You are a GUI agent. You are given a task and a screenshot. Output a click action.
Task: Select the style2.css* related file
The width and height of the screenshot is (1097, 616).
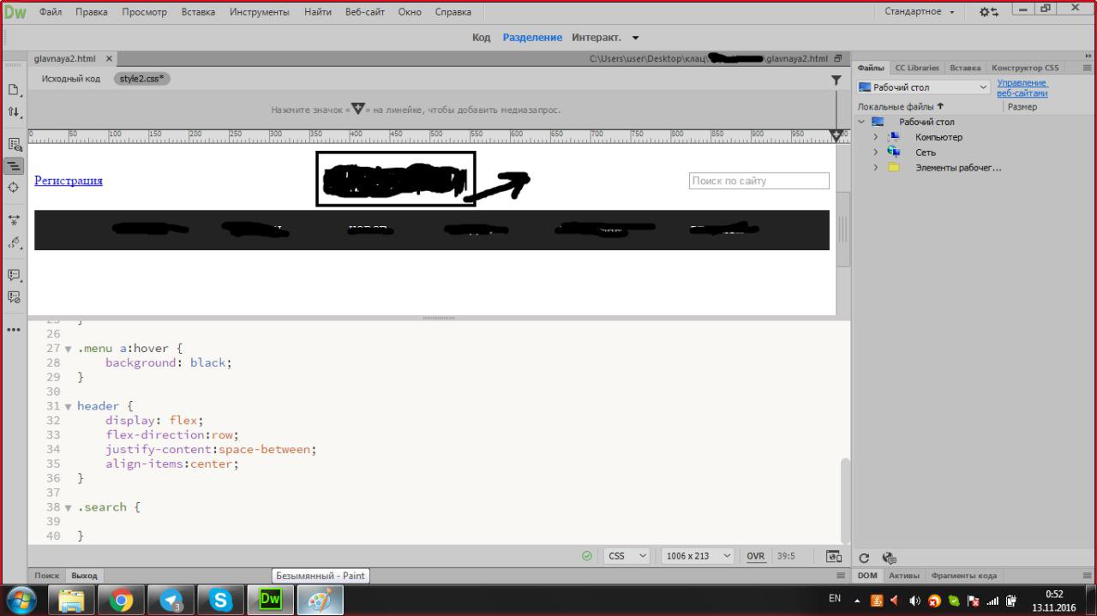[x=142, y=79]
